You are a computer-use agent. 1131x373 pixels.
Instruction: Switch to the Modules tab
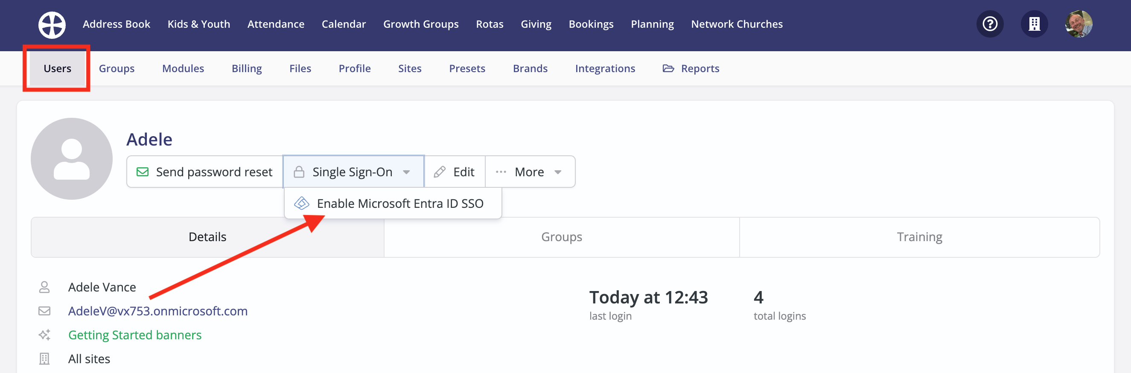(x=183, y=68)
